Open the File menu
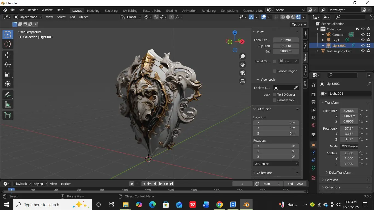This screenshot has height=210, width=374. [12, 10]
